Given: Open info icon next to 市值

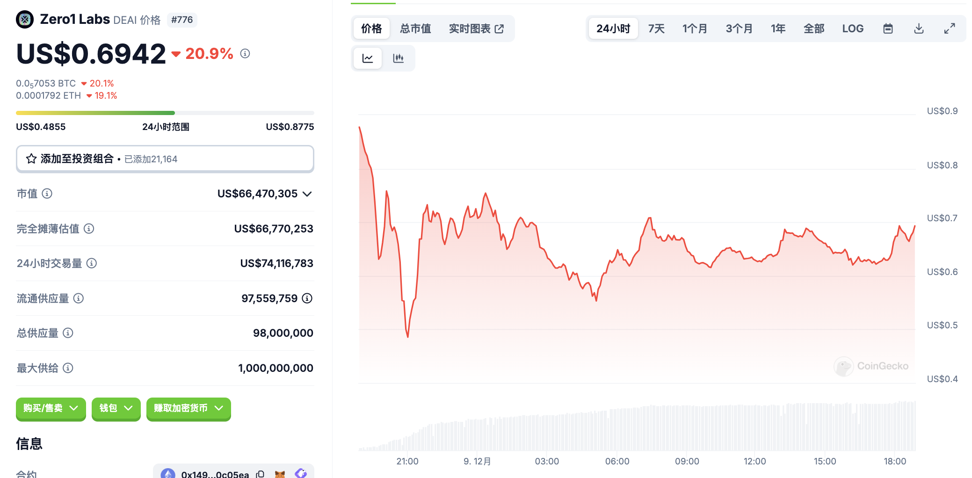Looking at the screenshot, I should tap(47, 194).
